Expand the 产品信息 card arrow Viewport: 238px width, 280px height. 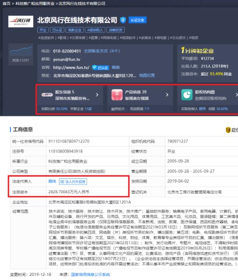[167, 95]
